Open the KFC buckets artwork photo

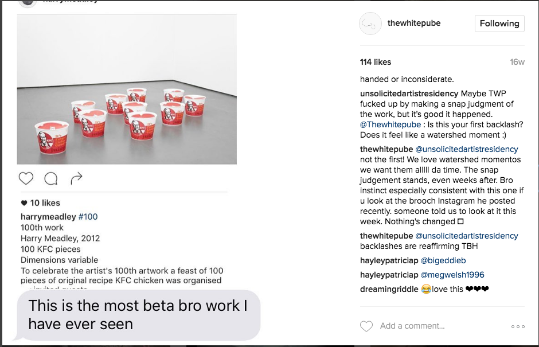click(127, 89)
